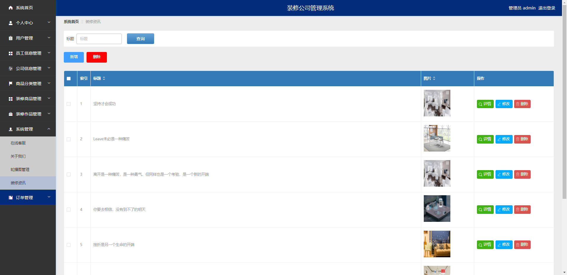Click 修改 for 你要去相信 row
The width and height of the screenshot is (567, 275).
point(504,209)
